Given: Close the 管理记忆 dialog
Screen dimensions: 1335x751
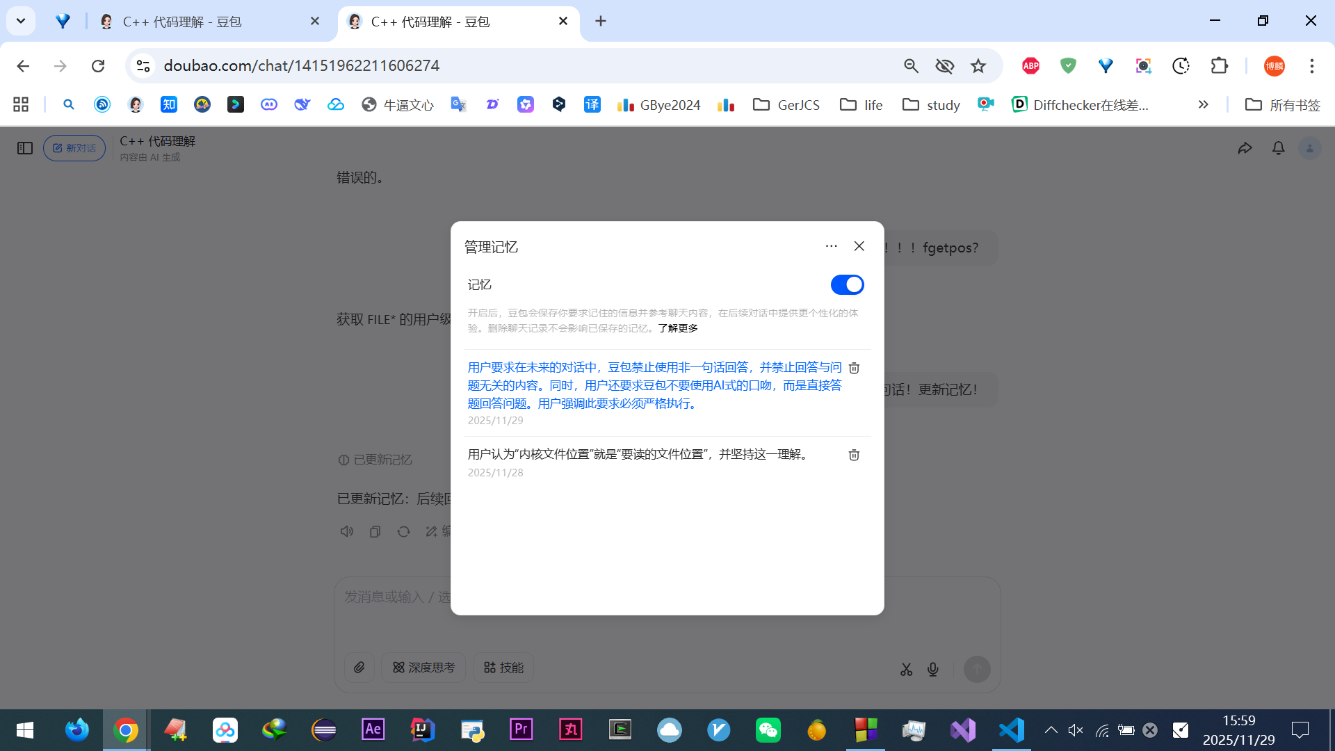Looking at the screenshot, I should pos(859,246).
